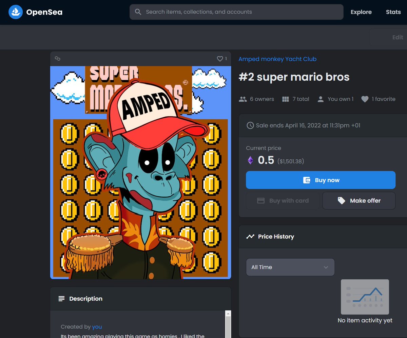Screen dimensions: 407x338
Task: Click the Description lines icon
Action: [x=61, y=299]
